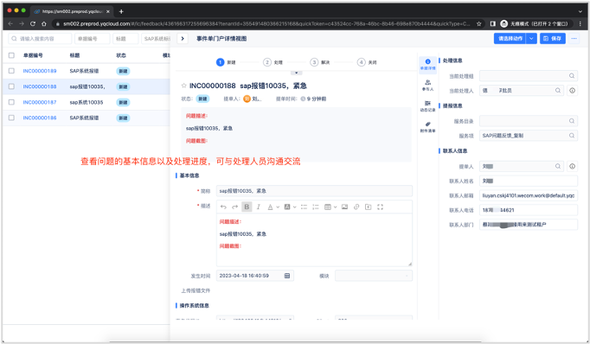Select checkbox for INC00000187 row
Screen dimensions: 590x344
click(x=11, y=102)
